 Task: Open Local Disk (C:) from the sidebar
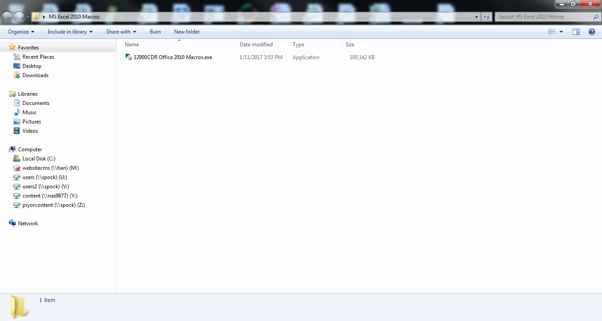[39, 158]
